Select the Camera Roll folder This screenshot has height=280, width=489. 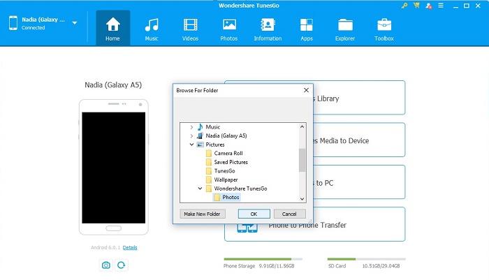coord(228,153)
